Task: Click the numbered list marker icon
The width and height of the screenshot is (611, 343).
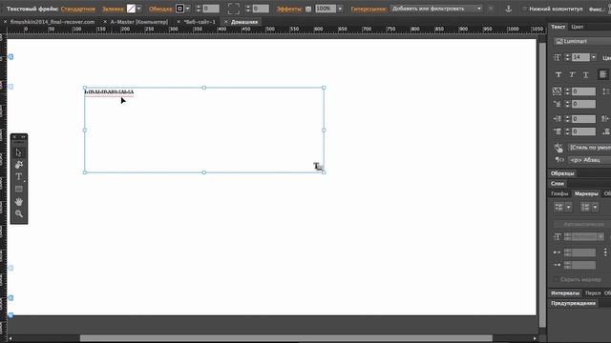Action: pyautogui.click(x=585, y=208)
